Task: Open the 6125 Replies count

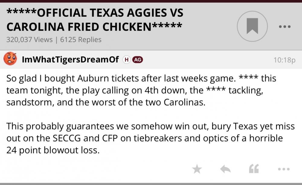Action: point(81,40)
